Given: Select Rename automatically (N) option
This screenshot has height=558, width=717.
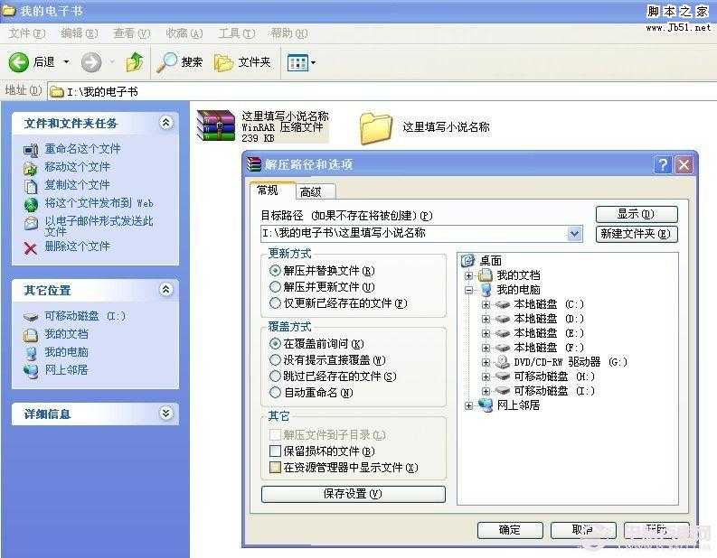Looking at the screenshot, I should (x=275, y=393).
